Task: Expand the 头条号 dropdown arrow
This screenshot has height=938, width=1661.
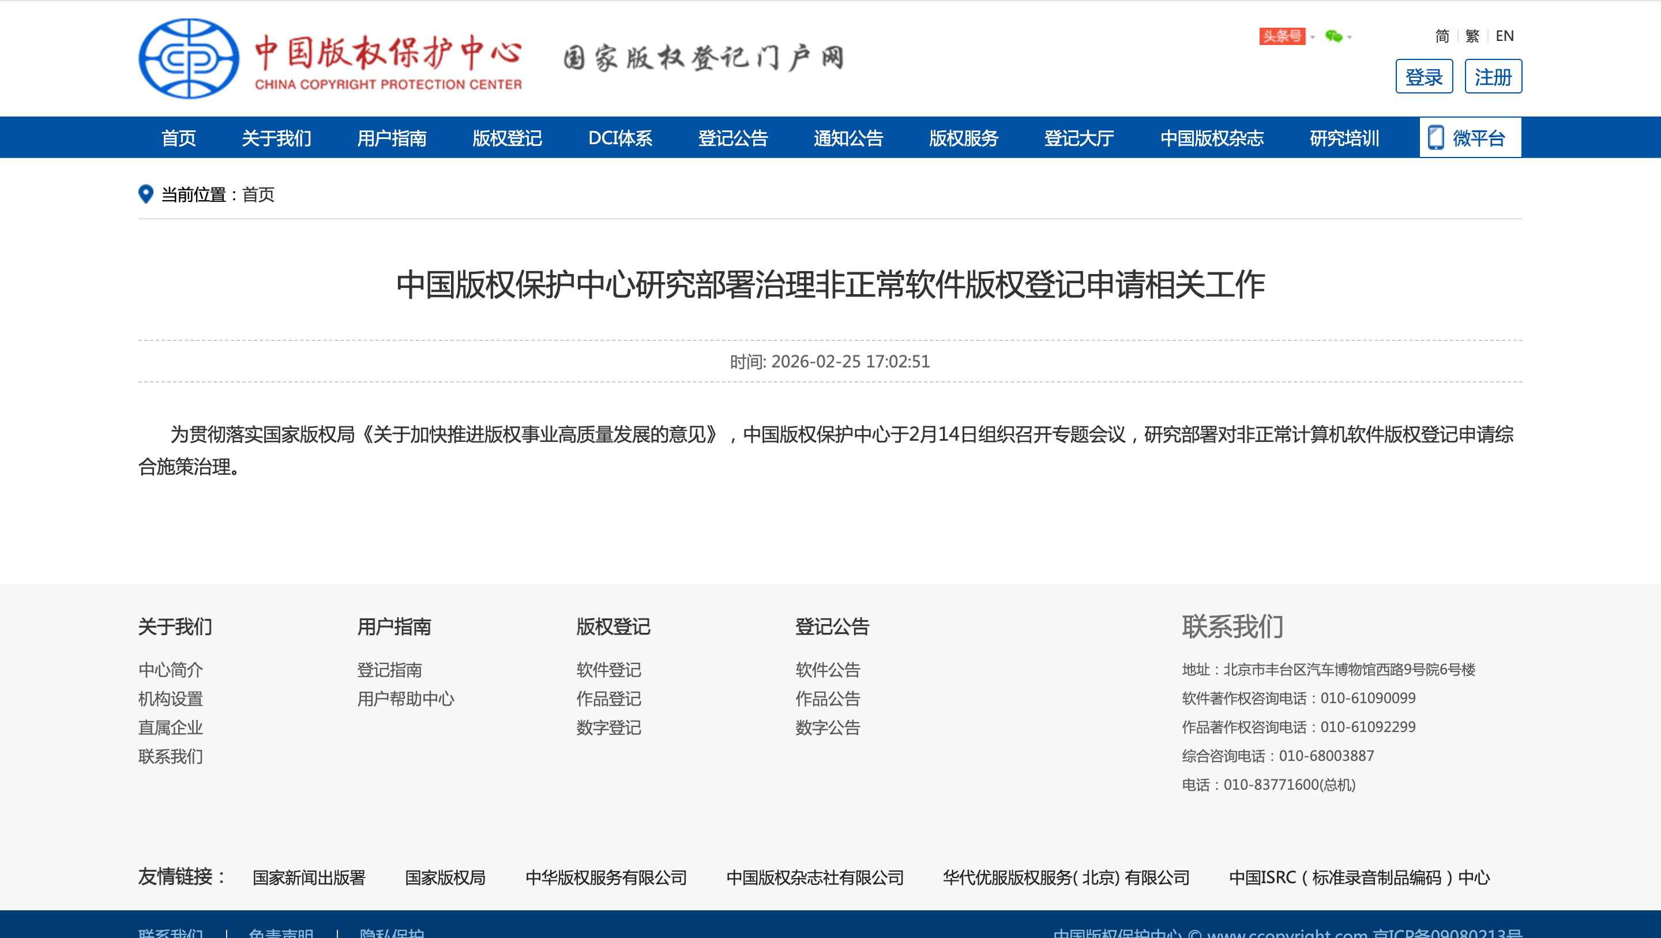Action: (1312, 37)
